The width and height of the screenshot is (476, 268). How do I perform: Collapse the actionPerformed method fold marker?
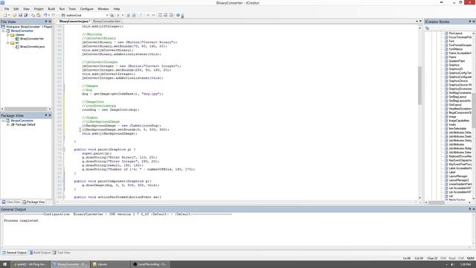63,197
